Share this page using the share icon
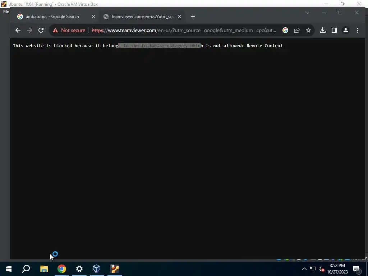368x276 pixels. tap(297, 30)
